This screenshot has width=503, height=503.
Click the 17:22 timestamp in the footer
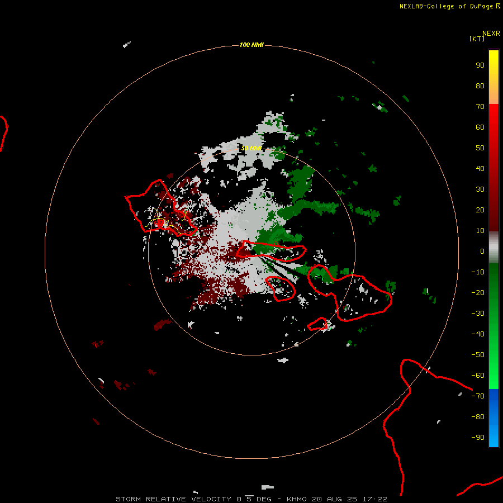point(374,499)
